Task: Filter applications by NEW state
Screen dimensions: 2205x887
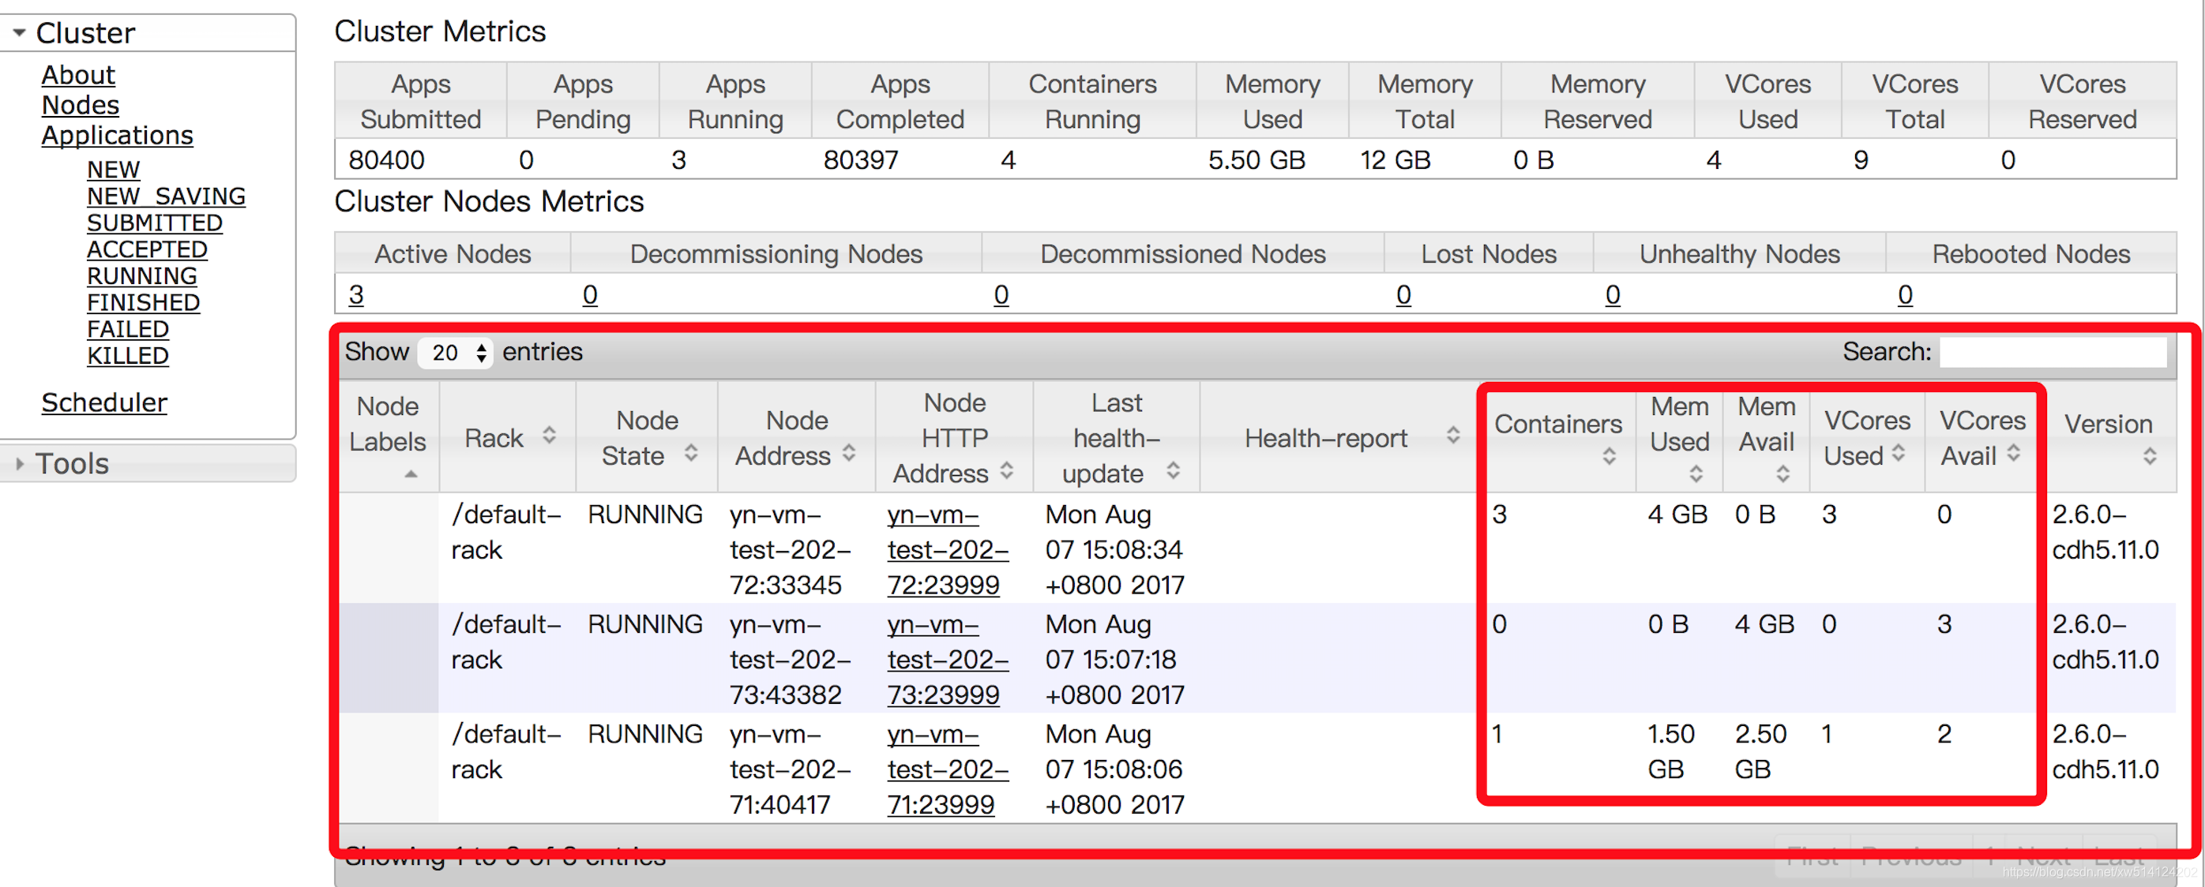Action: click(113, 170)
